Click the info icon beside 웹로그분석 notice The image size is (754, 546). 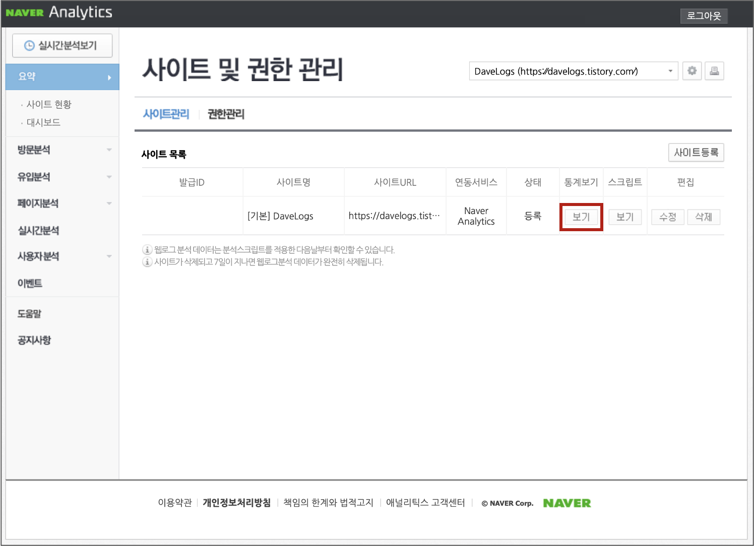(147, 250)
